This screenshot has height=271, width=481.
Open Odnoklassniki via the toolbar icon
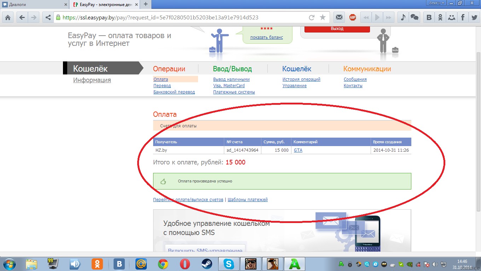[x=440, y=17]
